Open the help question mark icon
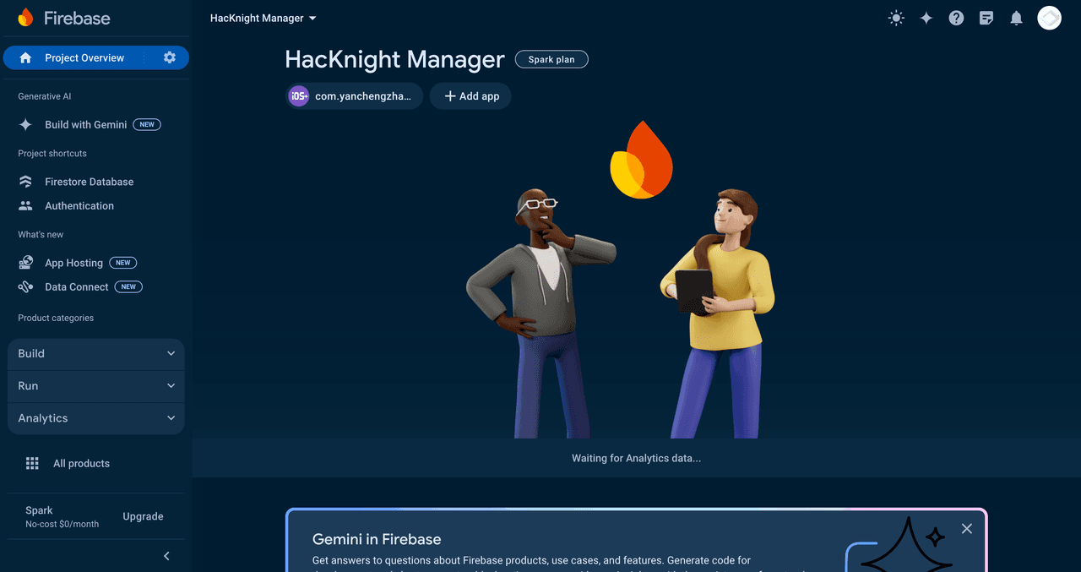1081x572 pixels. click(956, 18)
